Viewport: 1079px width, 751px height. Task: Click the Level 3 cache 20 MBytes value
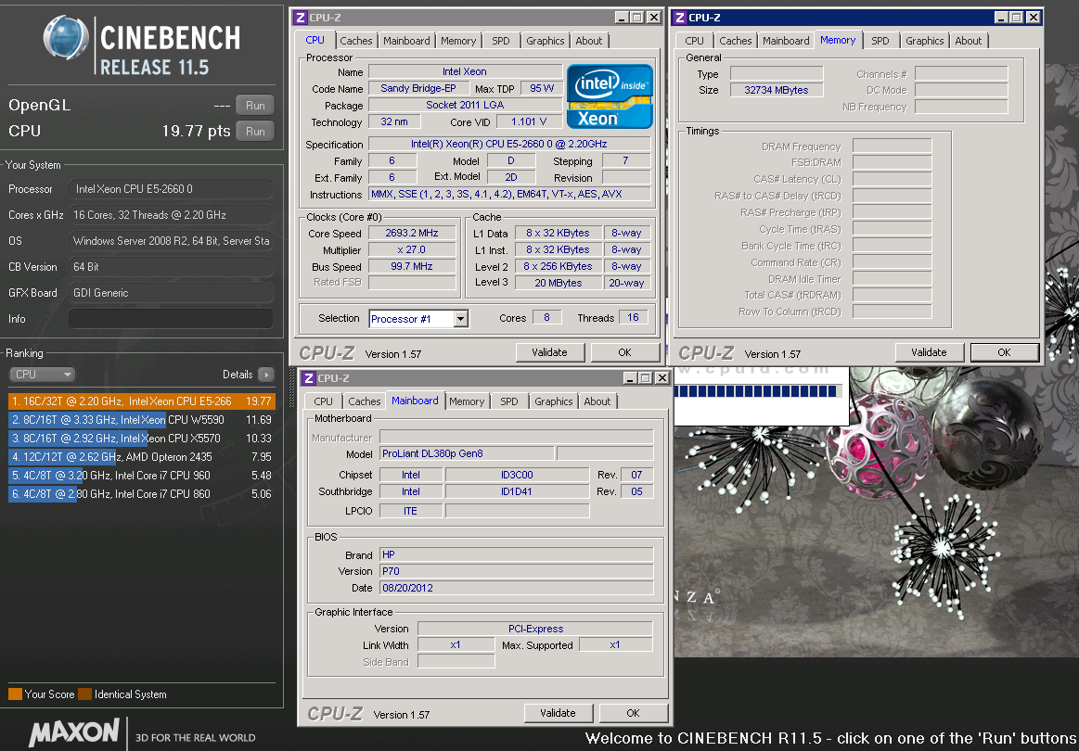(559, 283)
